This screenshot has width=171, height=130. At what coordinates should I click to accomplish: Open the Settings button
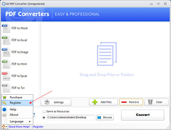click(56, 102)
